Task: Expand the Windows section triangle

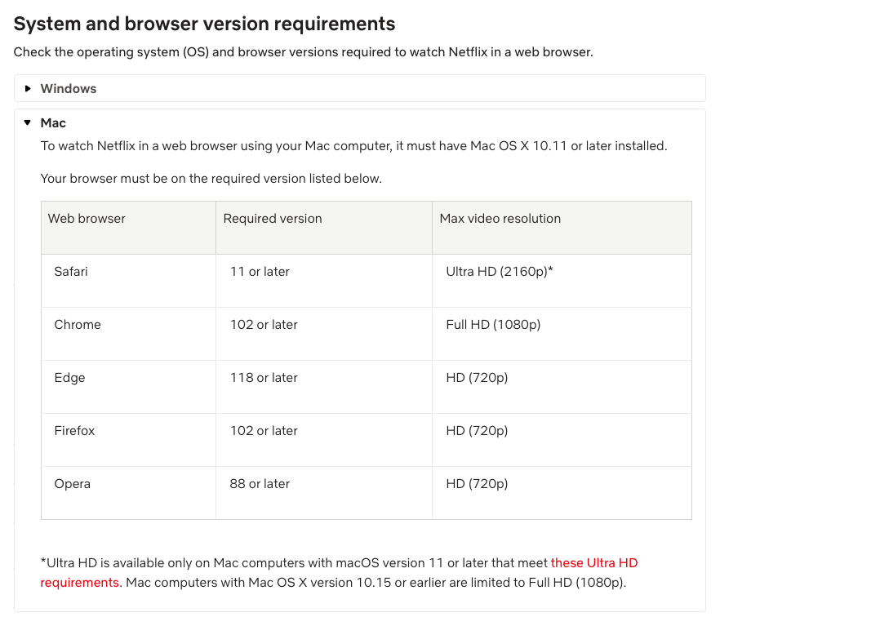Action: point(28,88)
